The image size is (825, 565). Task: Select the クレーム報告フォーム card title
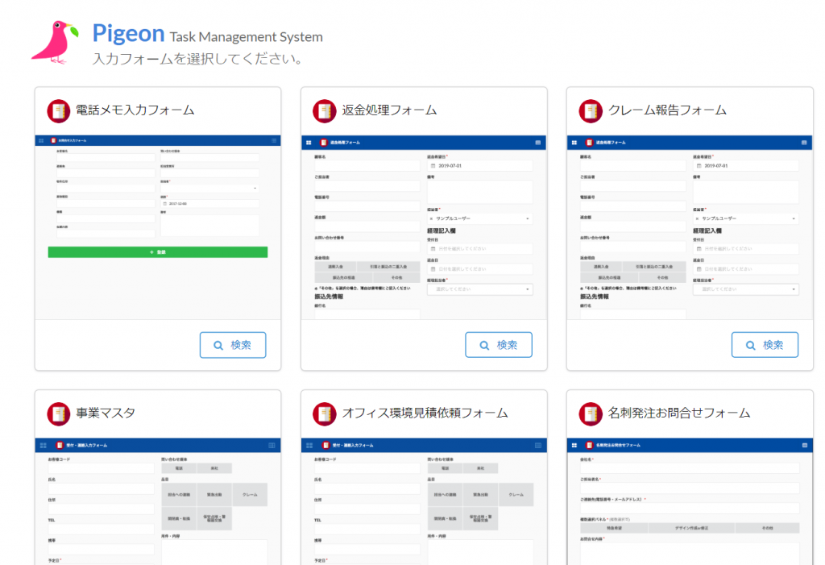[x=667, y=110]
